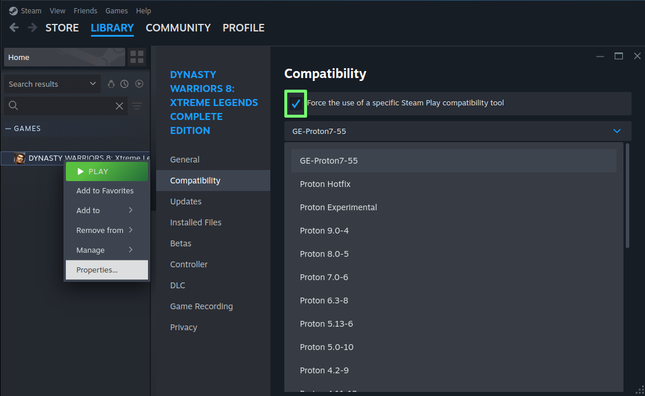Go back with the left arrow
Viewport: 645px width, 396px height.
click(14, 27)
